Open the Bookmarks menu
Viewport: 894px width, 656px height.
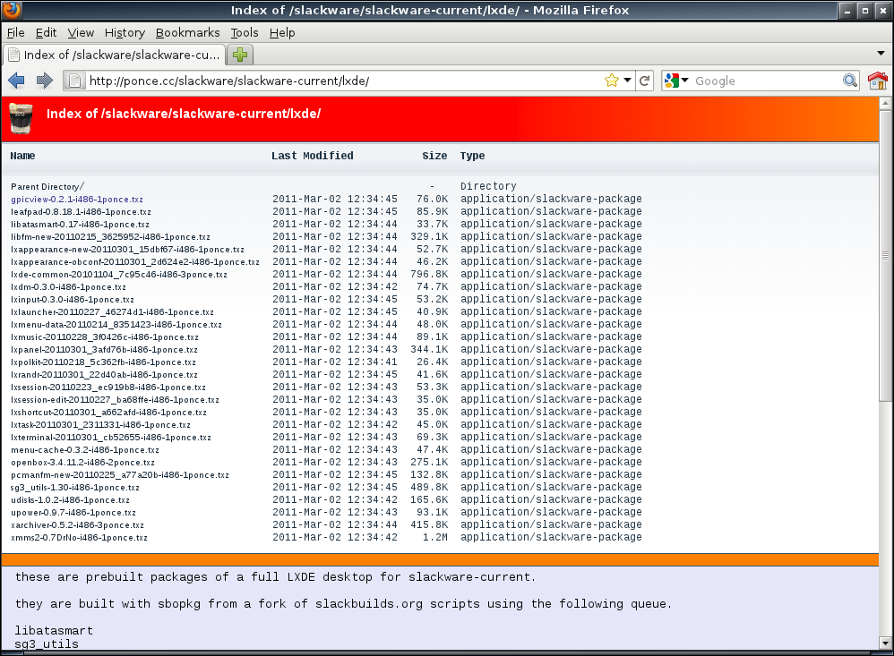[x=187, y=33]
